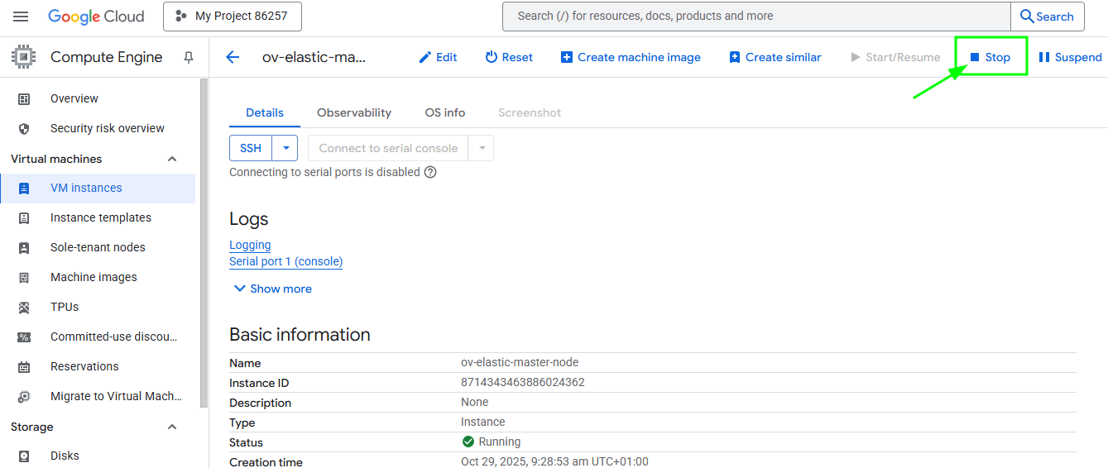Image resolution: width=1108 pixels, height=468 pixels.
Task: Open Sole-tenant nodes
Action: pos(98,247)
